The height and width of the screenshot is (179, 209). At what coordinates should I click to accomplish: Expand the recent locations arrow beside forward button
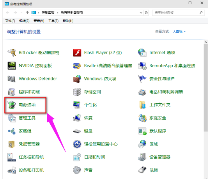coord(21,12)
